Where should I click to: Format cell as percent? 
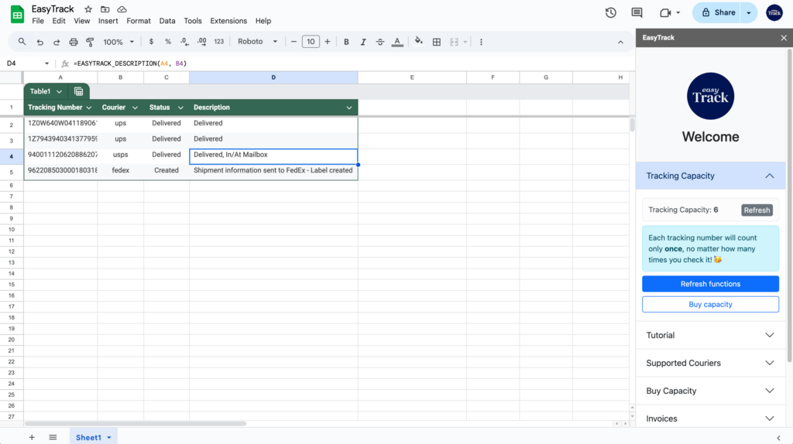point(168,42)
